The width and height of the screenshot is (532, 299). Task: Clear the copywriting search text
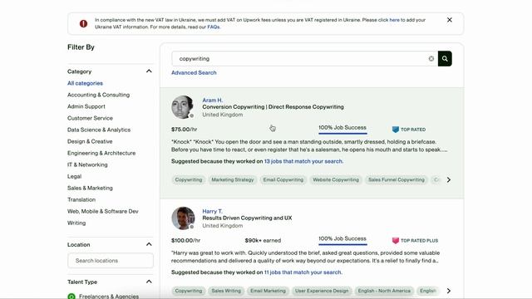(431, 59)
